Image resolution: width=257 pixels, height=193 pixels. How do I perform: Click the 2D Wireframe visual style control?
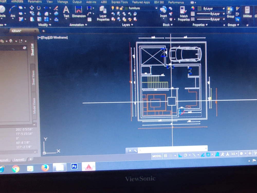[x=58, y=38]
